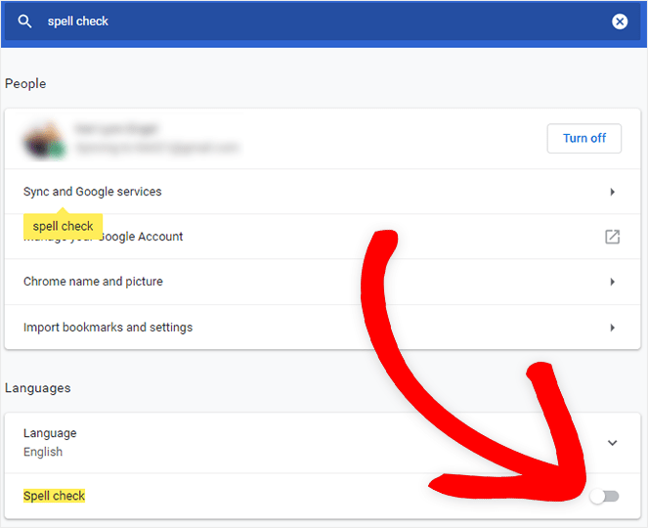This screenshot has width=648, height=528.
Task: Expand the Language English chevron
Action: point(612,443)
